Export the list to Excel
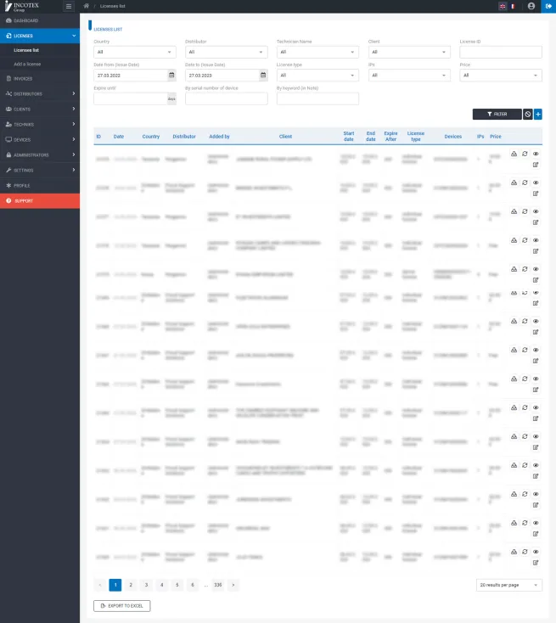 pyautogui.click(x=122, y=605)
